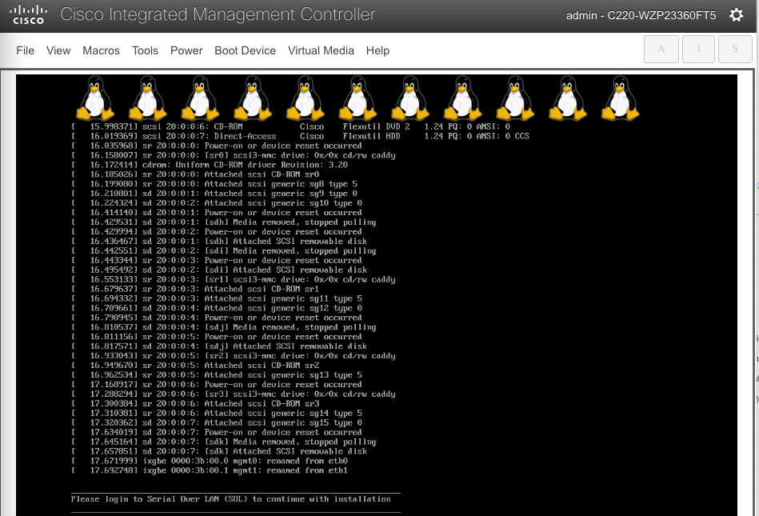
Task: Click the 1 keyboard indicator button
Action: point(698,49)
